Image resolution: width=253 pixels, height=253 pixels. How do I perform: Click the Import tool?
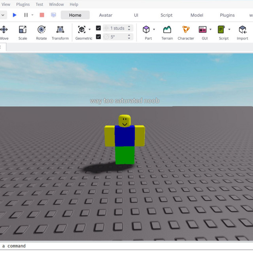[x=242, y=33]
